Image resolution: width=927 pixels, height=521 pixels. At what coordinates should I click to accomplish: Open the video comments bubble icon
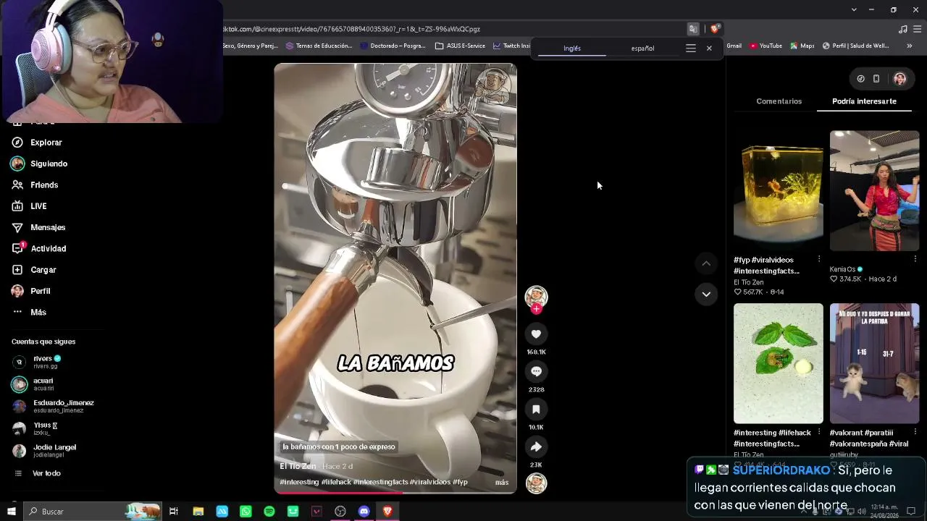click(x=536, y=371)
